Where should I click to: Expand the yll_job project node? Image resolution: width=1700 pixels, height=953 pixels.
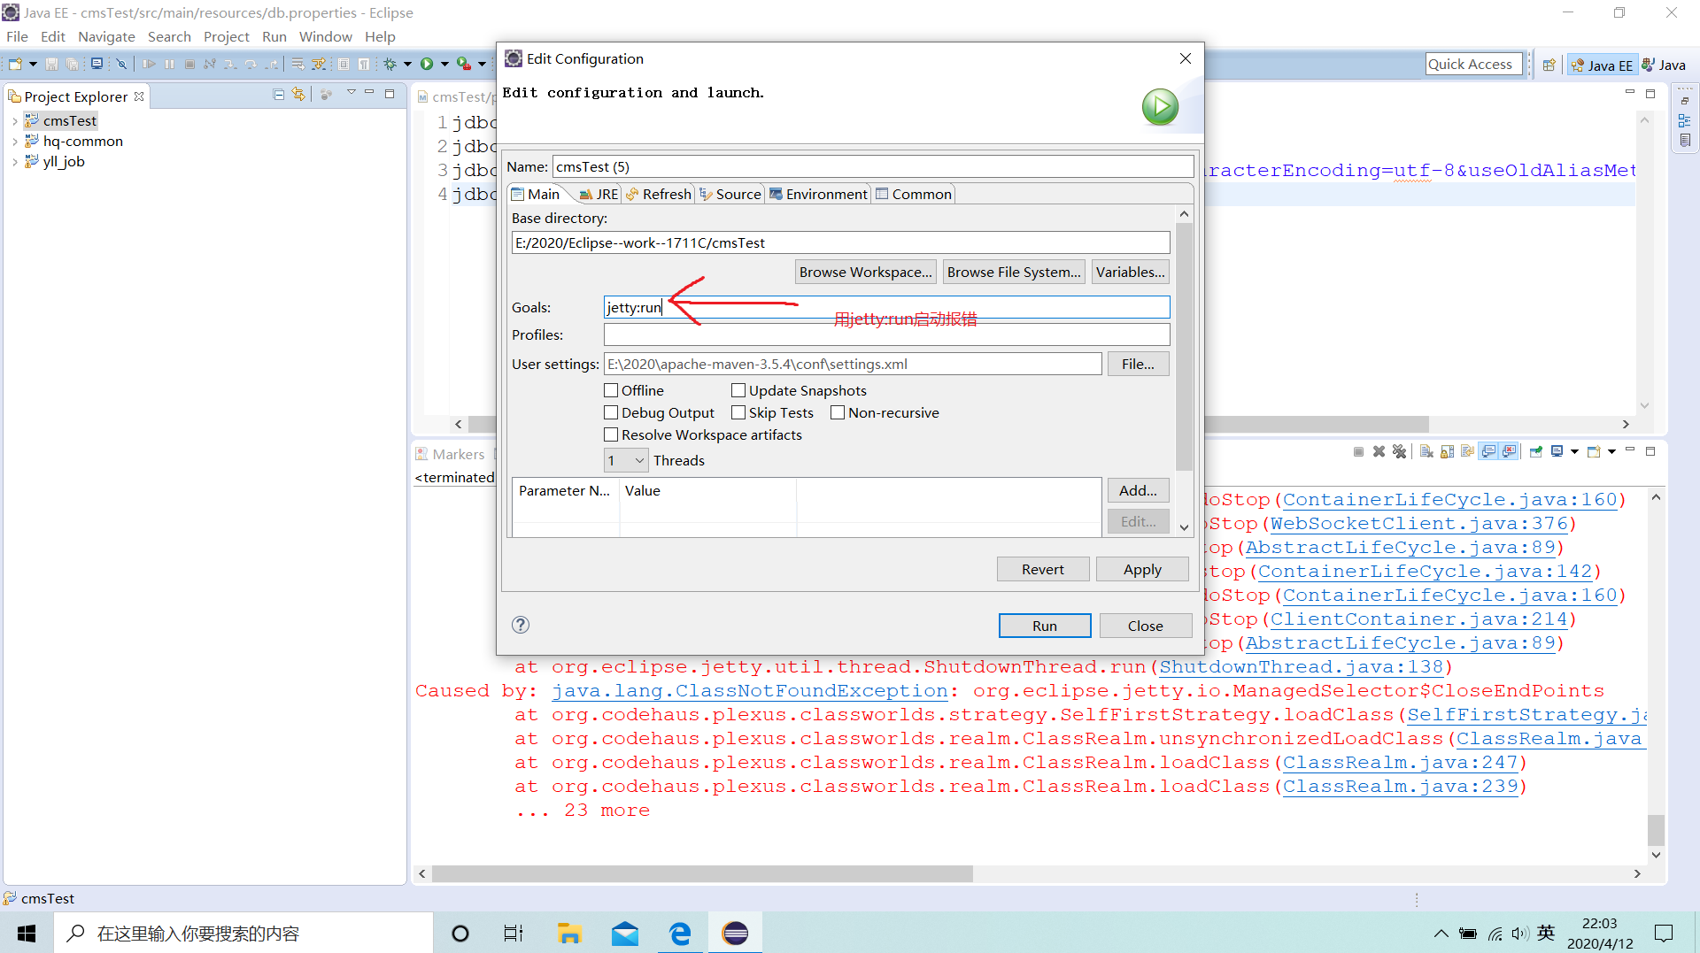pos(15,162)
